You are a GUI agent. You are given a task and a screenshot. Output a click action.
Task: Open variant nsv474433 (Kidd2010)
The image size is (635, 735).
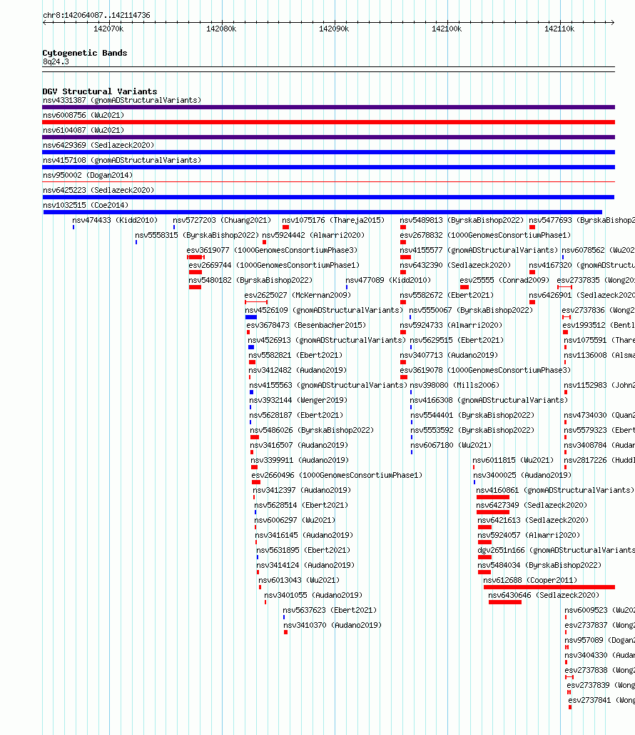click(x=115, y=220)
